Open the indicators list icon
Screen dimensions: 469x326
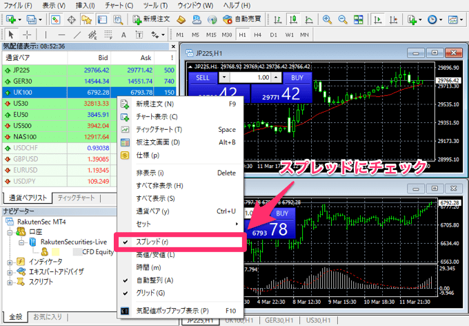pyautogui.click(x=412, y=20)
